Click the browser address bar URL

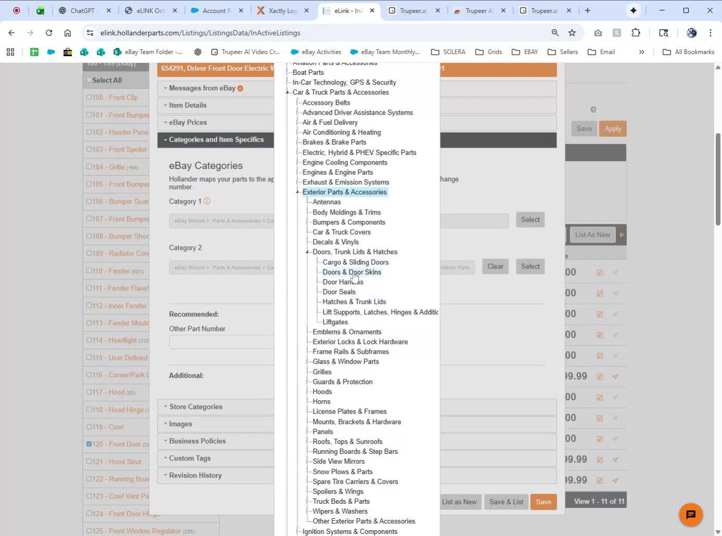coord(200,33)
